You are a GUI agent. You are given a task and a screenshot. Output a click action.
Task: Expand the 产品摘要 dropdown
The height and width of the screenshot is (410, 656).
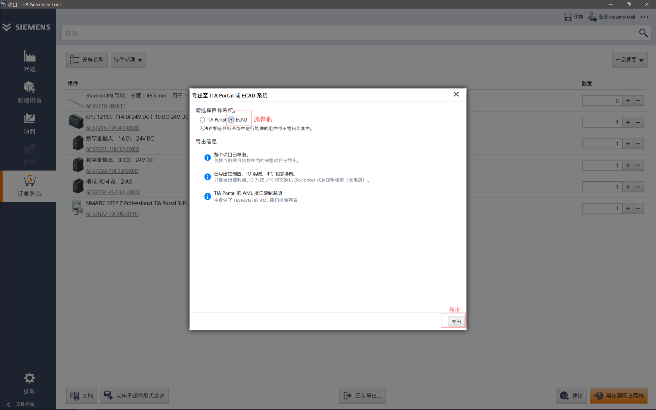click(629, 60)
